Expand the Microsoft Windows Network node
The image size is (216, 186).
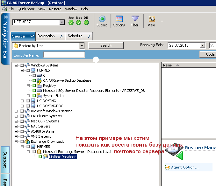coord(16,111)
